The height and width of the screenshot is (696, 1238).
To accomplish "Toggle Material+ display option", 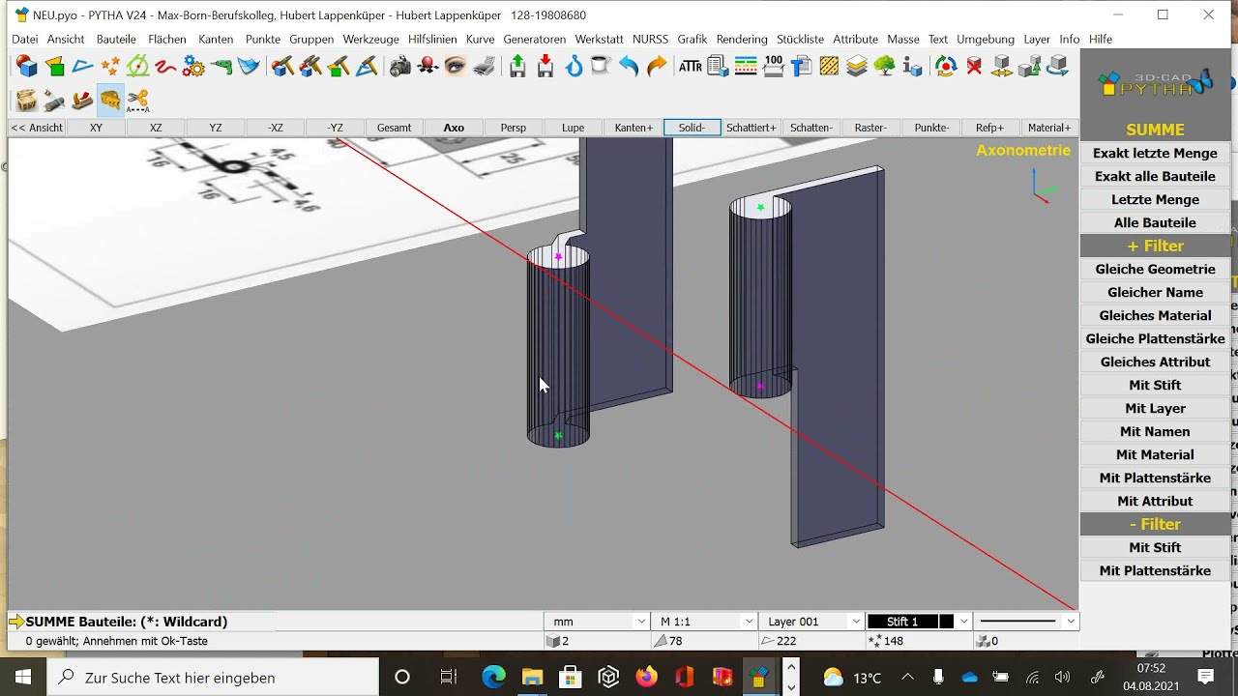I will pyautogui.click(x=1049, y=128).
